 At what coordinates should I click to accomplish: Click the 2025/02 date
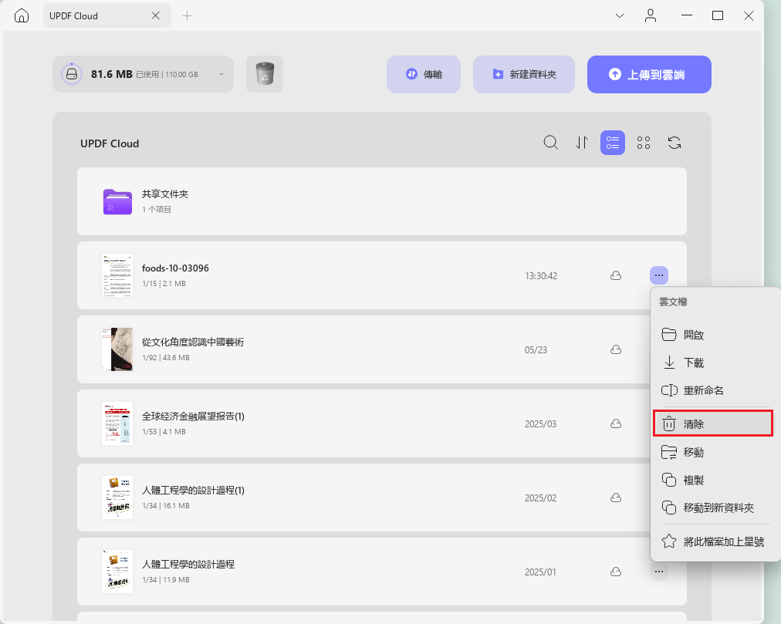pos(540,498)
